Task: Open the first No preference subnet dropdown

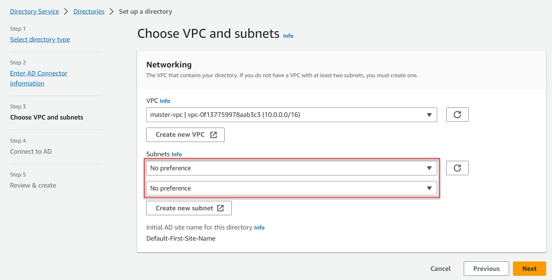Action: [x=291, y=168]
